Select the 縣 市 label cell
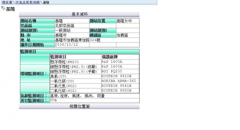This screenshot has height=130, width=240. coord(37,35)
